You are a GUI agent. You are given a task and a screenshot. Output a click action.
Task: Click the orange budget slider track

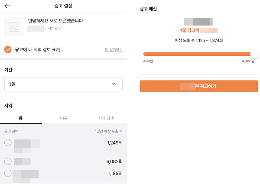coord(197,54)
